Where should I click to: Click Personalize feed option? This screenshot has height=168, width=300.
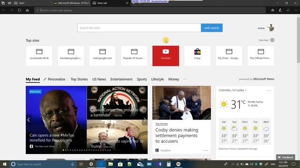[x=54, y=79]
